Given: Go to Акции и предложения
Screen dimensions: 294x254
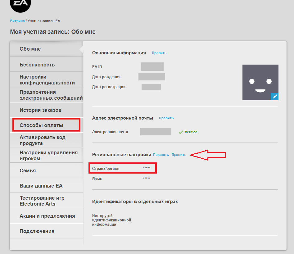Looking at the screenshot, I should (x=47, y=216).
